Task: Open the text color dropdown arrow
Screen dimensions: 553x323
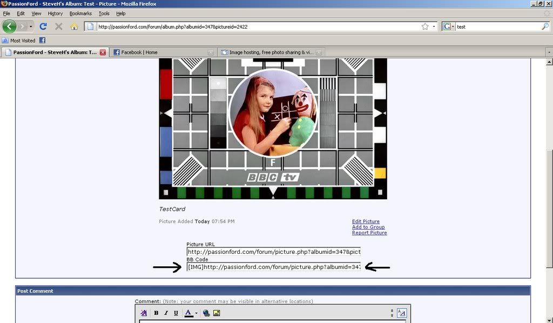Action: tap(196, 313)
